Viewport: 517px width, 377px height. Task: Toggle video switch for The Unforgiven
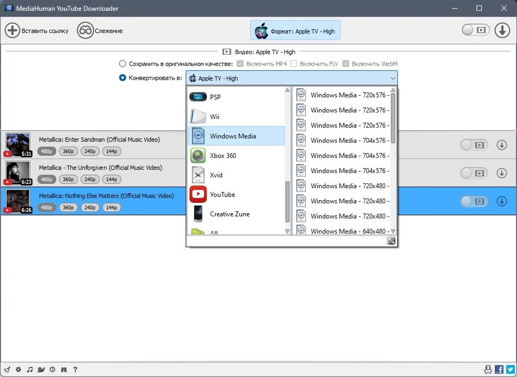click(474, 173)
